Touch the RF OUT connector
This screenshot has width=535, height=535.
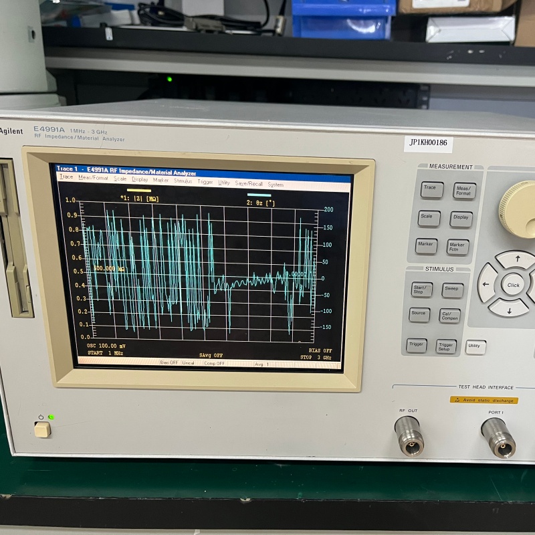pyautogui.click(x=409, y=436)
